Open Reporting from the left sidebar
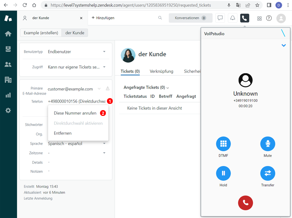The height and width of the screenshot is (218, 292). point(8,95)
